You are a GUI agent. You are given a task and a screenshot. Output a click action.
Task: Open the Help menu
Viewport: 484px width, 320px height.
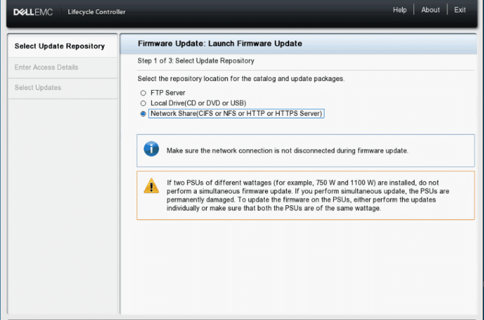pos(400,10)
